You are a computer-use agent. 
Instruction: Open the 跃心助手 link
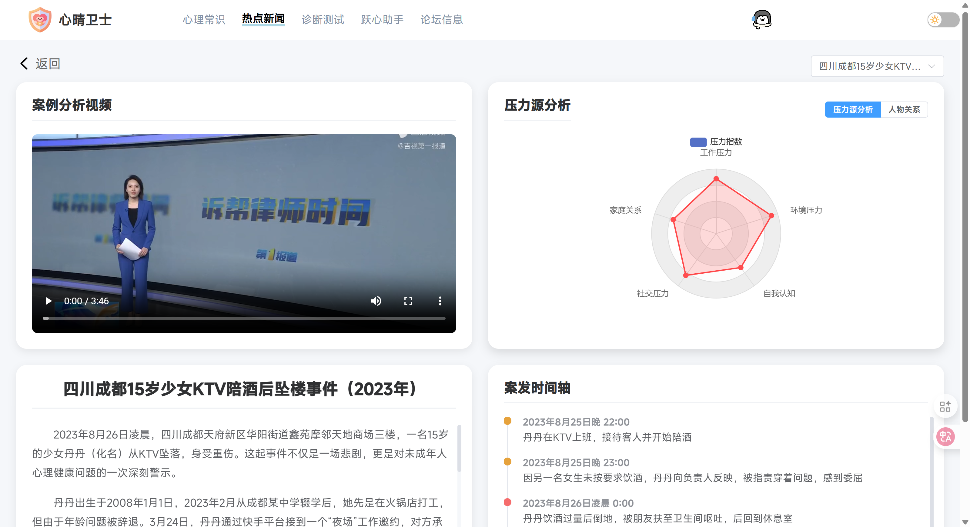[382, 20]
